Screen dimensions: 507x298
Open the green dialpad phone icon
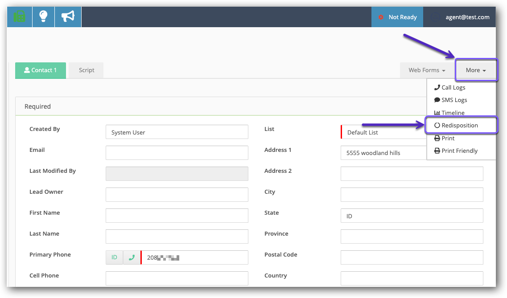tap(19, 17)
